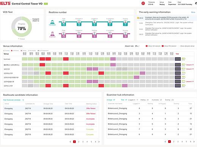
Task: Click the first Complete meeting status
Action: [90, 129]
